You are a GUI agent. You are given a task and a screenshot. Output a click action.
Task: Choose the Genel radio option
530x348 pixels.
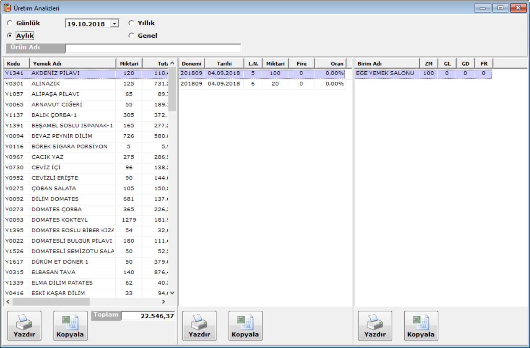point(131,36)
